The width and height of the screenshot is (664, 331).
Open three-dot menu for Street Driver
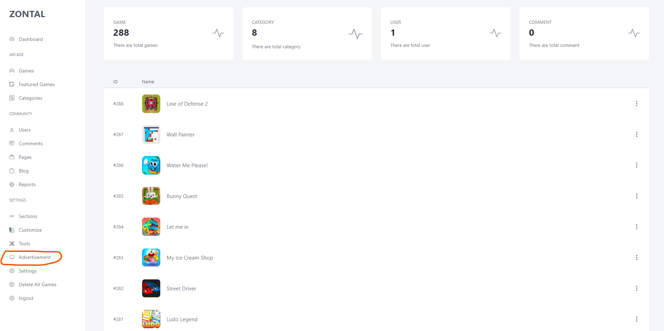point(636,288)
